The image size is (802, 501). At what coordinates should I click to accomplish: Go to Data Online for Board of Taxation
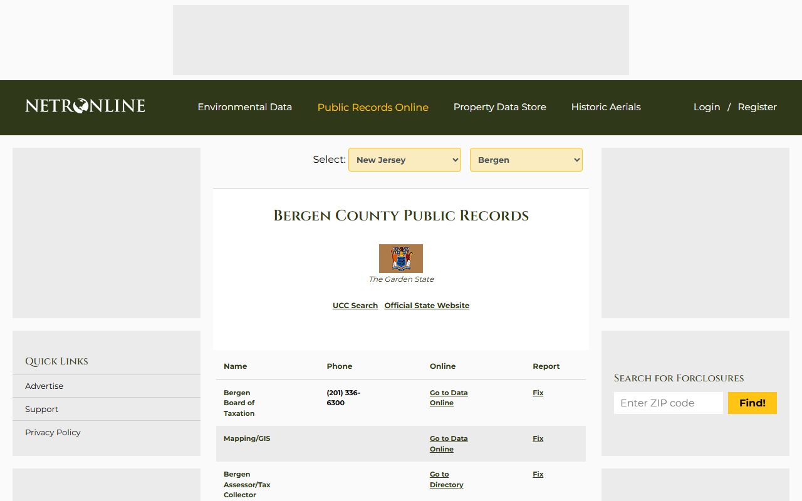click(x=449, y=398)
